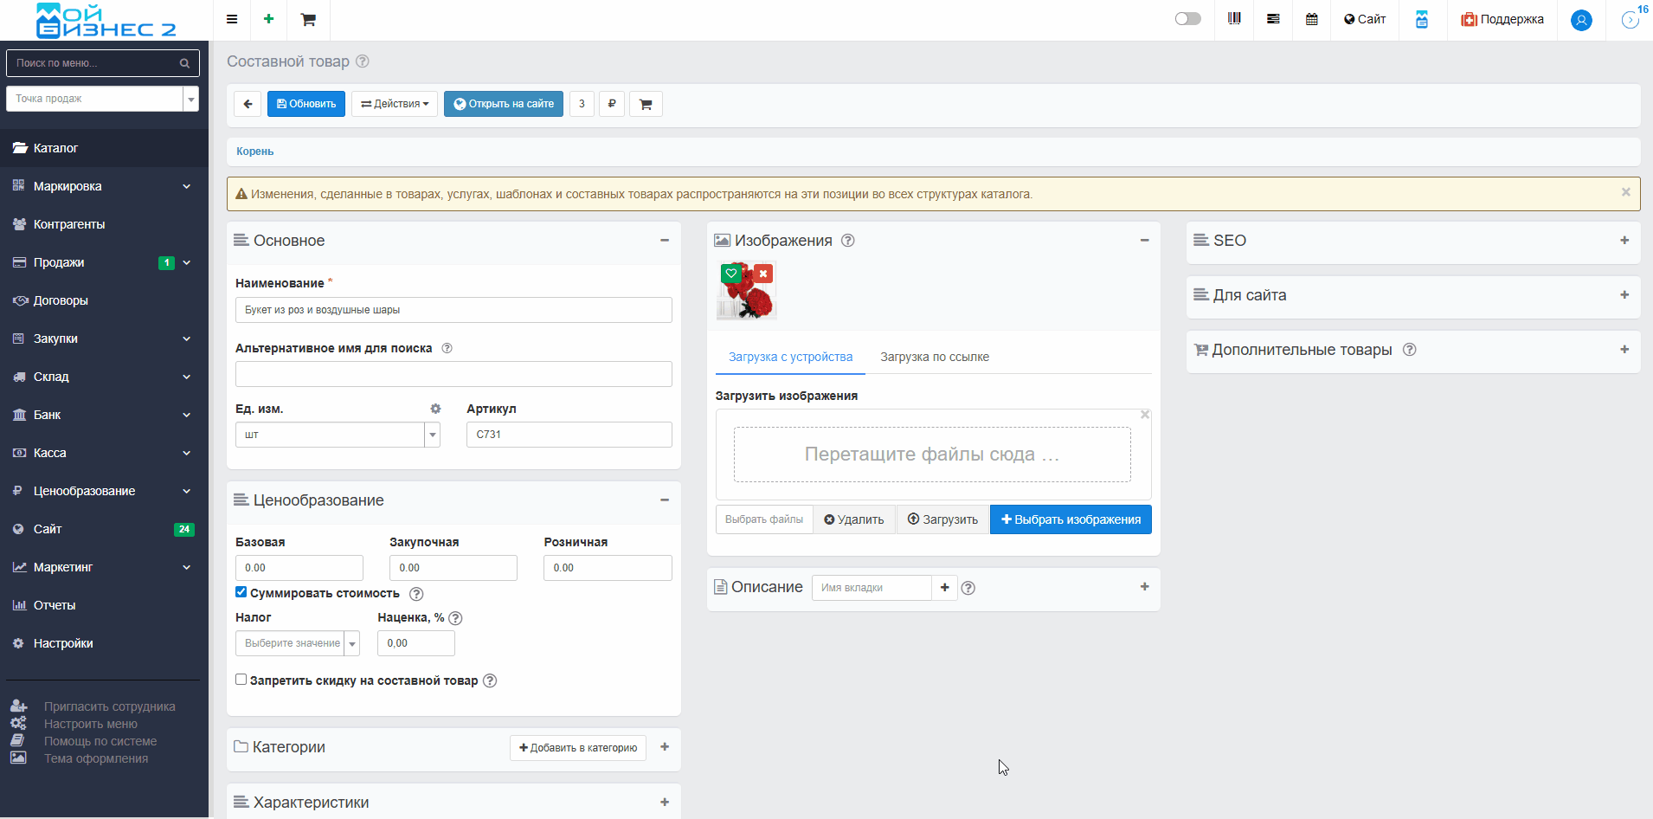Click the green plus icon in header
The image size is (1653, 819).
tap(268, 19)
